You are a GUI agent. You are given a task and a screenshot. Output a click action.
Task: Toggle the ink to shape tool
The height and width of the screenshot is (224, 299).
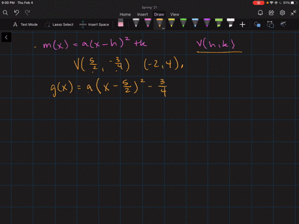[270, 24]
